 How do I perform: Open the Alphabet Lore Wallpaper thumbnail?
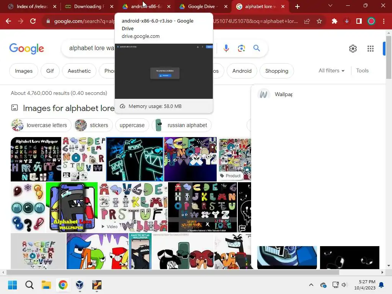coord(36,159)
